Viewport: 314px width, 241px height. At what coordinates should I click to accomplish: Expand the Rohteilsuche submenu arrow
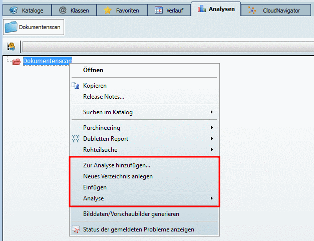[212, 150]
